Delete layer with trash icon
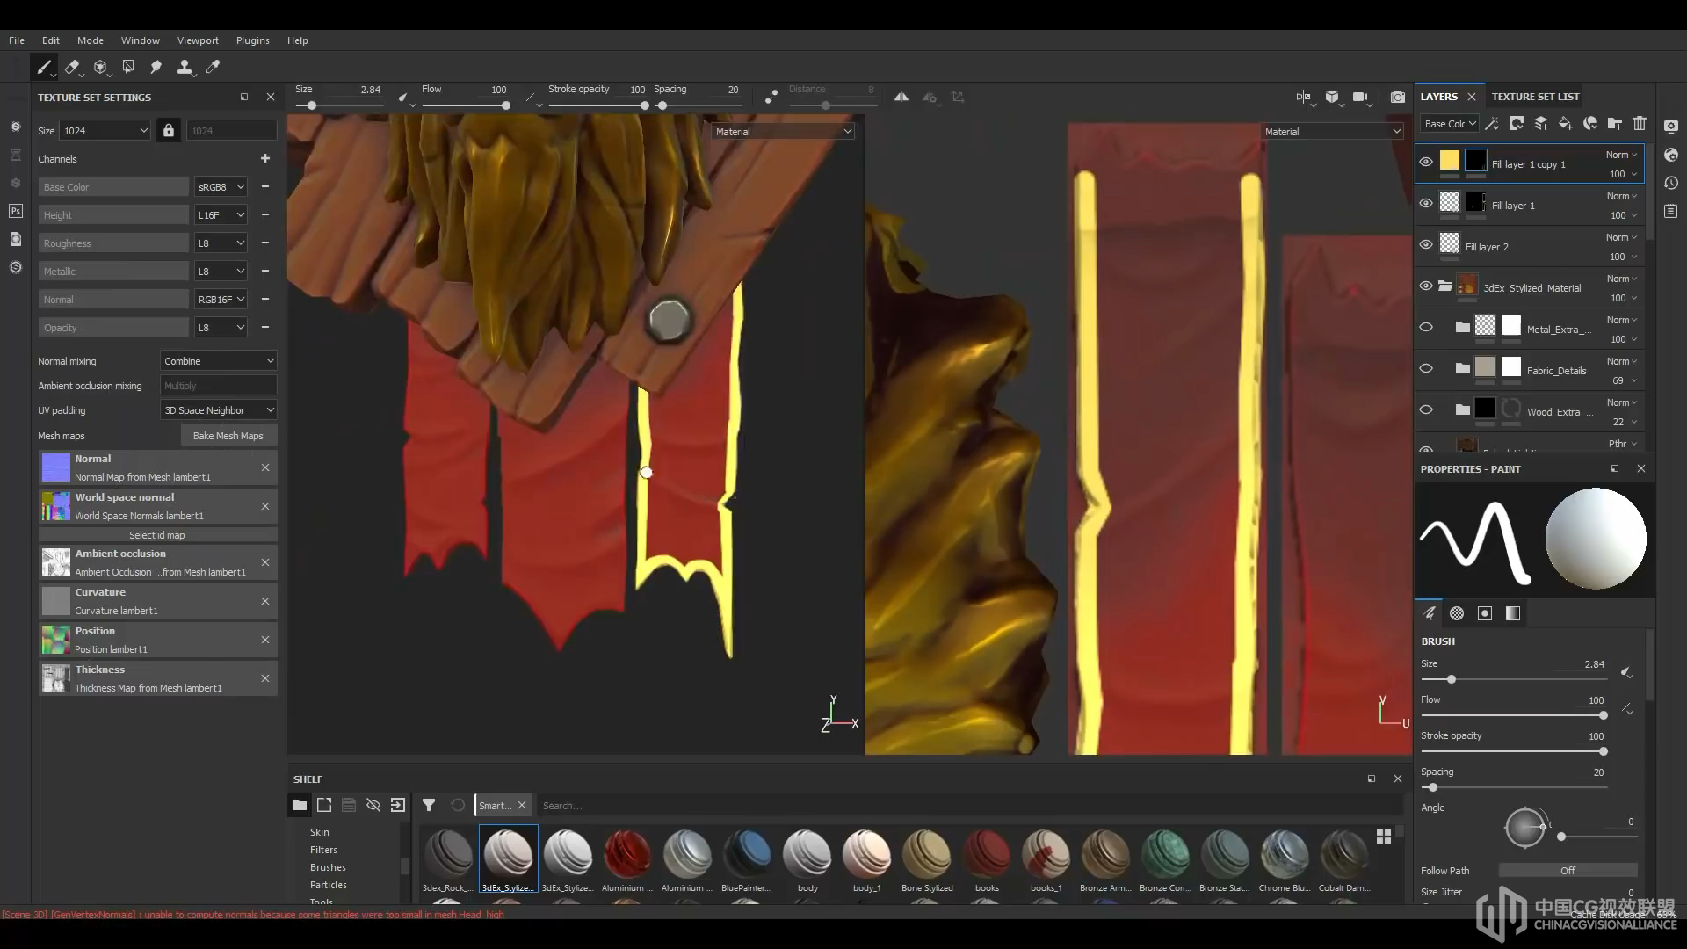The width and height of the screenshot is (1687, 949). tap(1639, 123)
